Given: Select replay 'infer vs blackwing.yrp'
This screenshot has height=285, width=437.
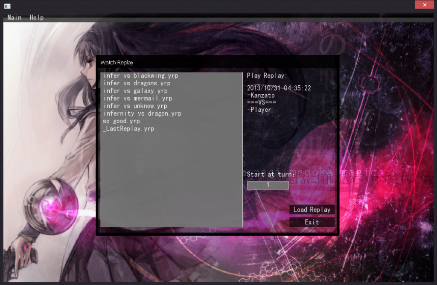Looking at the screenshot, I should coord(140,76).
